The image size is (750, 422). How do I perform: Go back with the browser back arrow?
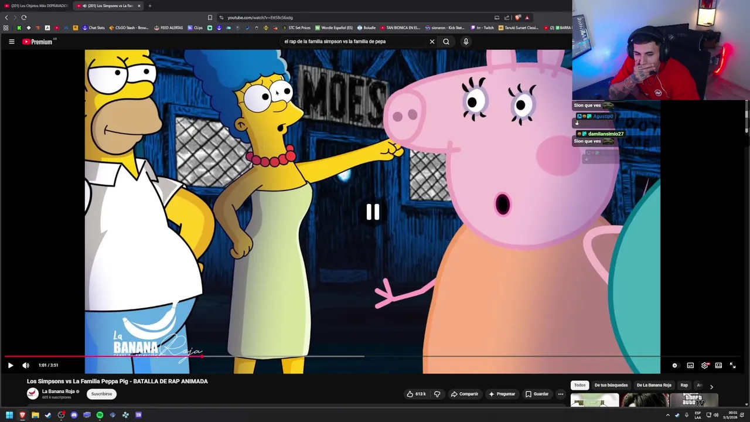coord(6,18)
